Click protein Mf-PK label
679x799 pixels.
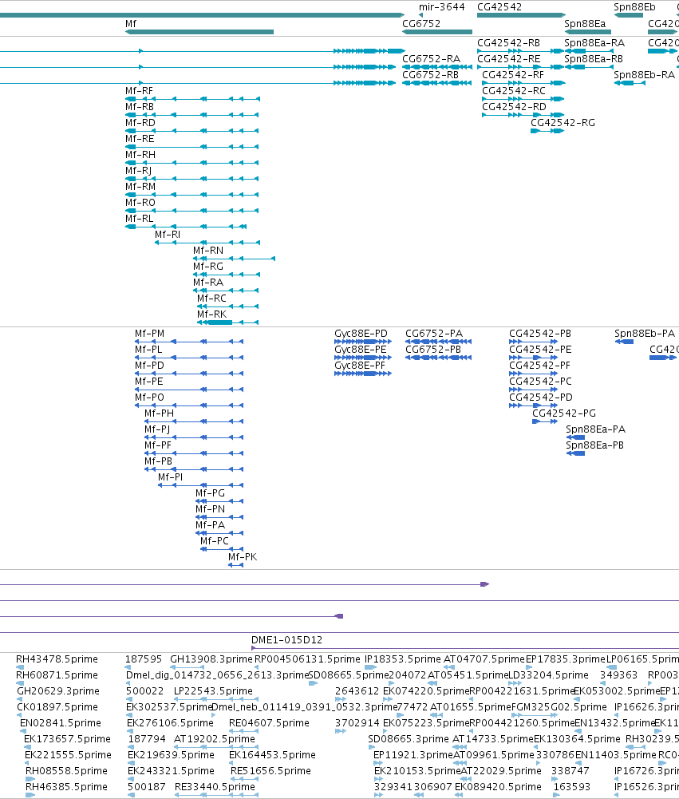click(x=243, y=557)
